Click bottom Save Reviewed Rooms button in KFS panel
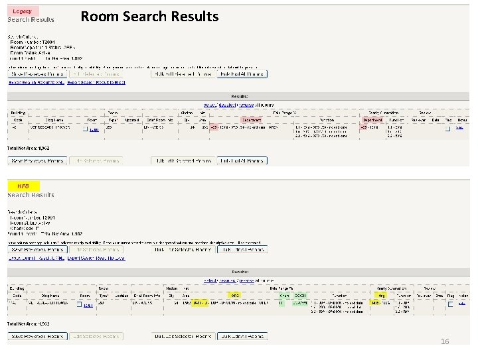Viewport: 478px width, 358px height. click(37, 336)
